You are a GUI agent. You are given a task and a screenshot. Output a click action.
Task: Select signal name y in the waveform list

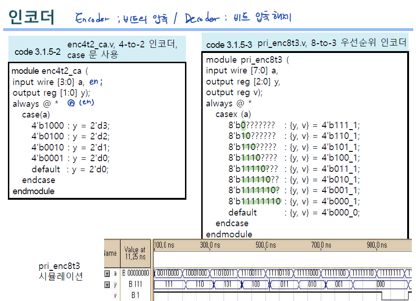pyautogui.click(x=115, y=285)
